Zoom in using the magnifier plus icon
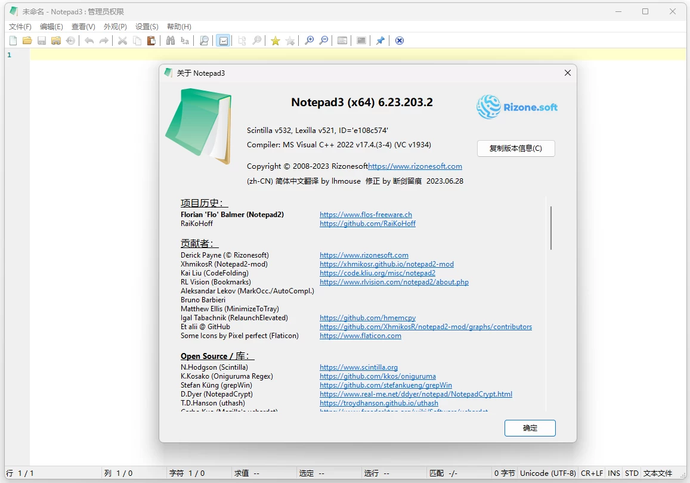Viewport: 690px width, 483px height. click(x=310, y=40)
